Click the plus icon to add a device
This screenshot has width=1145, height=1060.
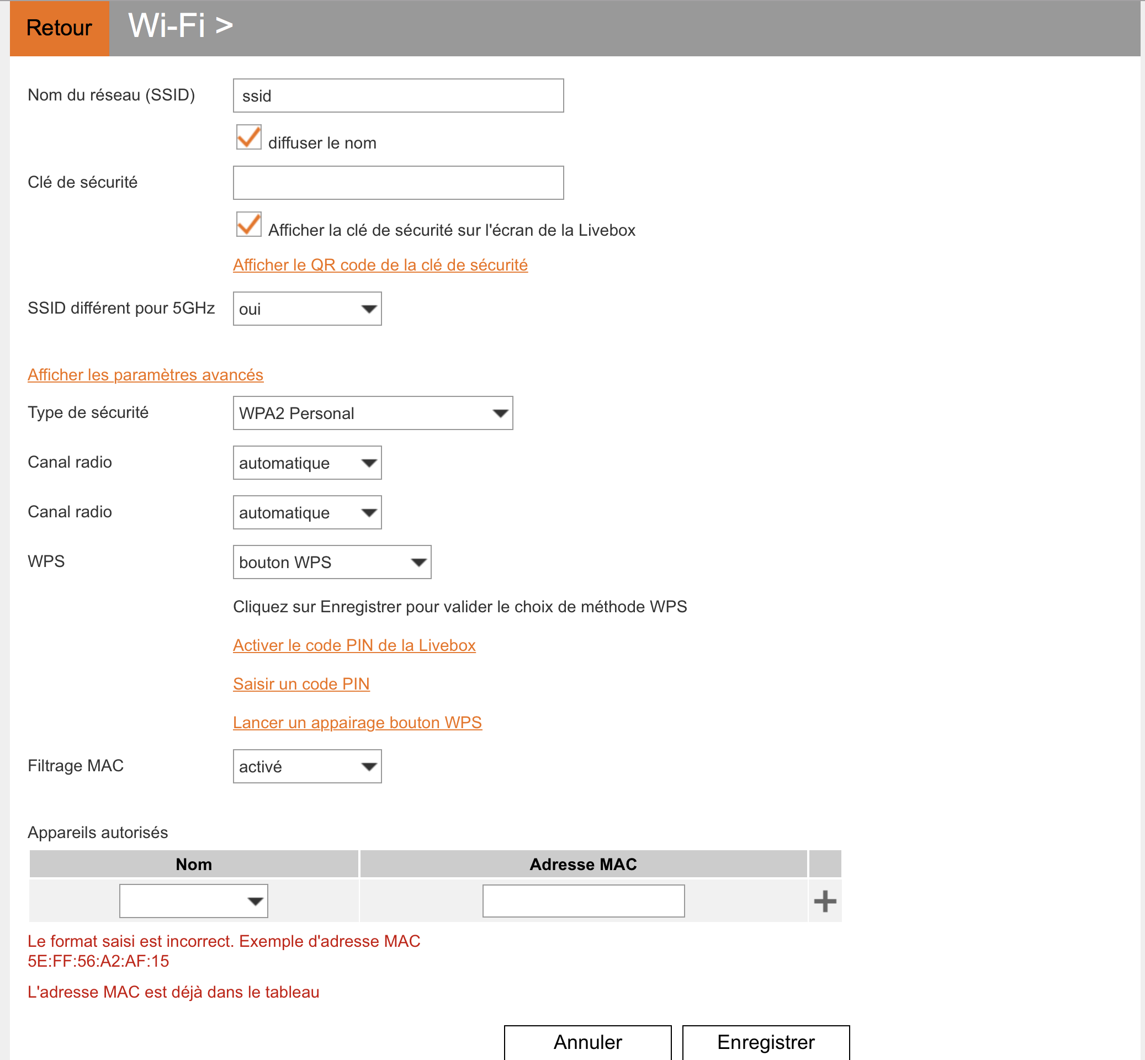point(825,900)
